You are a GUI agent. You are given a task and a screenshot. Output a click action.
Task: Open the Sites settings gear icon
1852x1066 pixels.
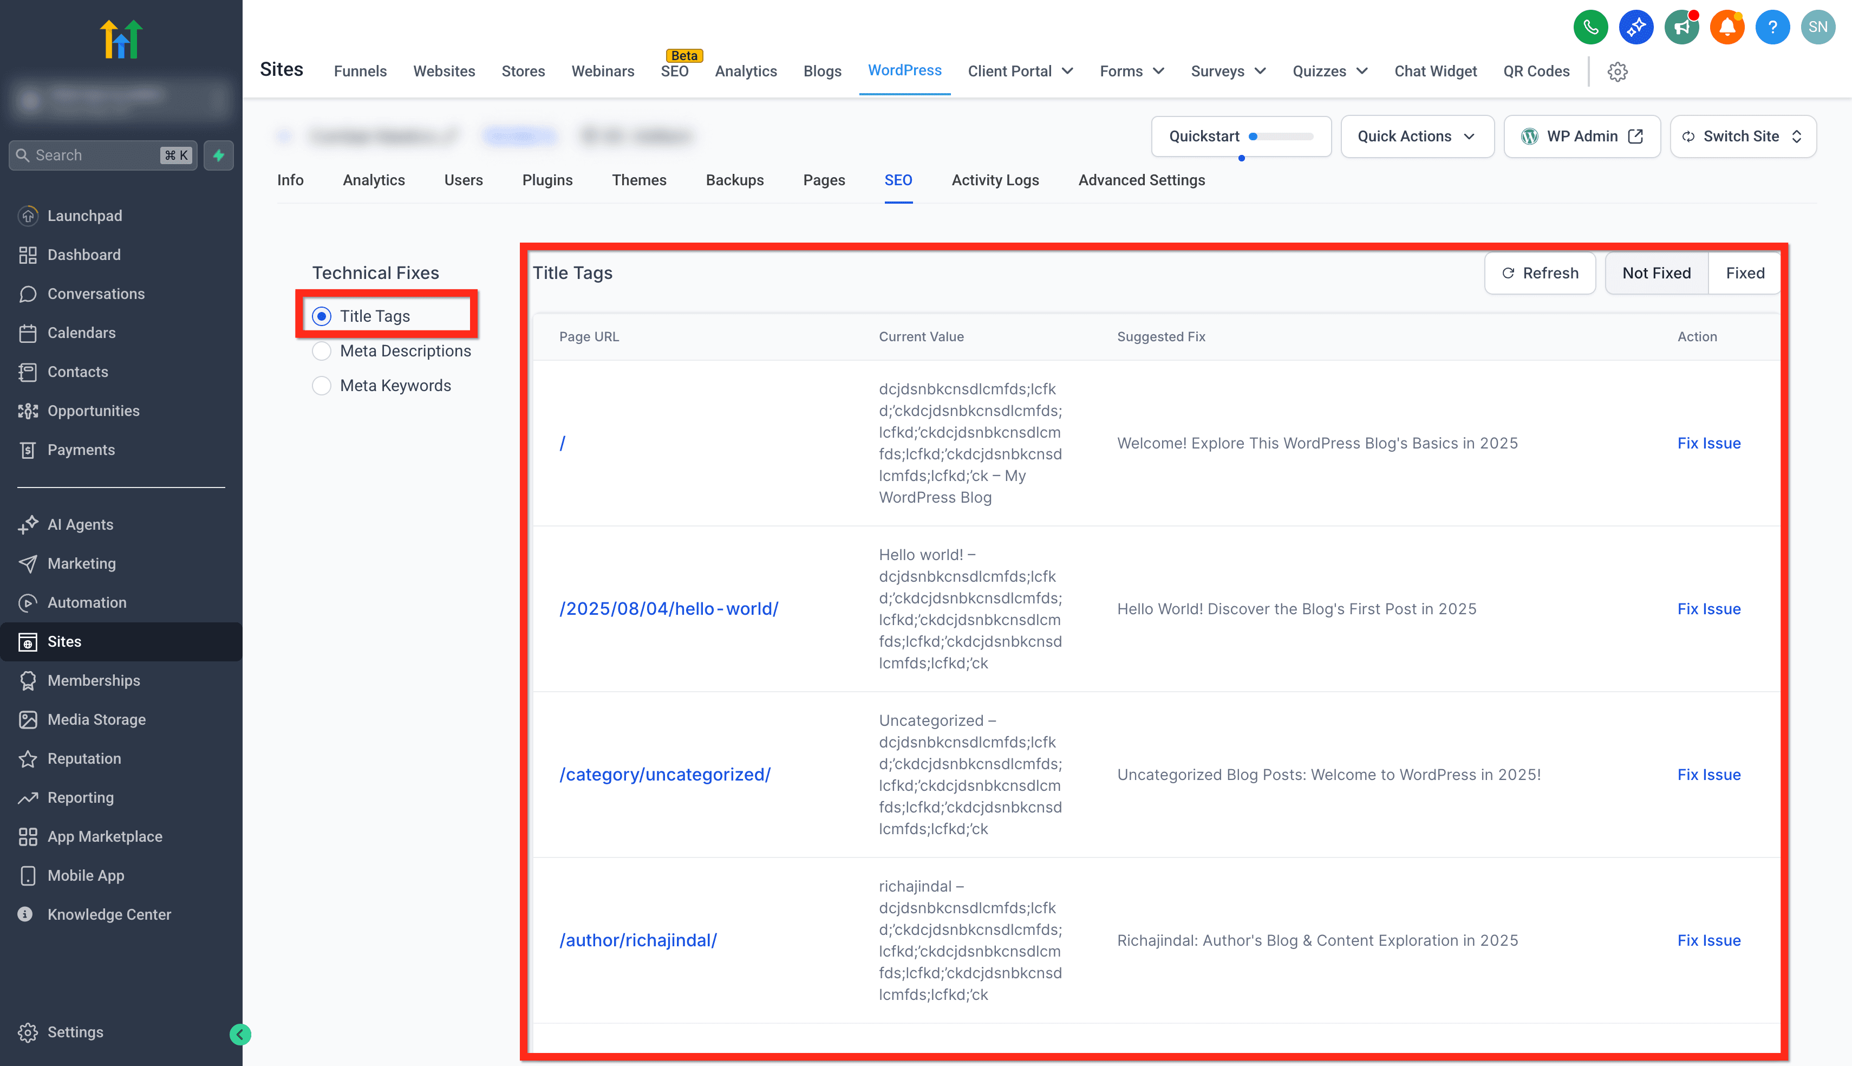click(1617, 71)
